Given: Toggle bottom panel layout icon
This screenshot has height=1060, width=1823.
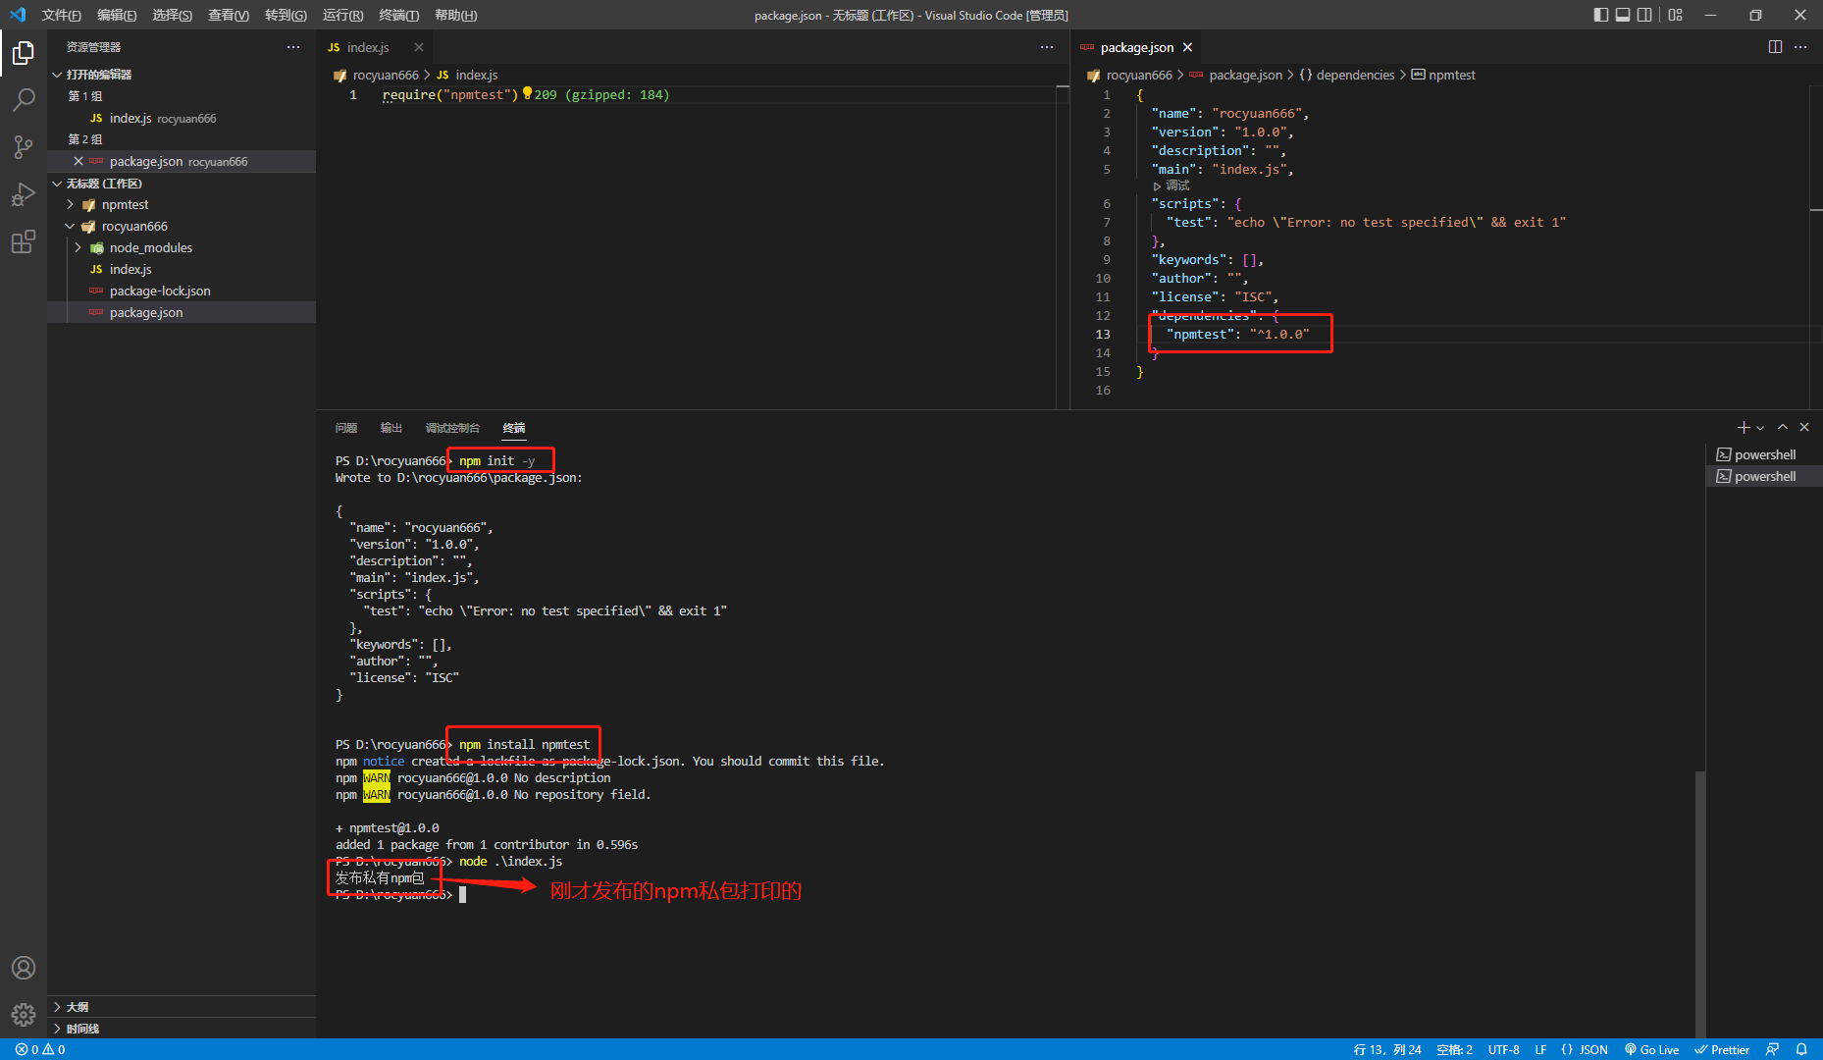Looking at the screenshot, I should 1623,15.
